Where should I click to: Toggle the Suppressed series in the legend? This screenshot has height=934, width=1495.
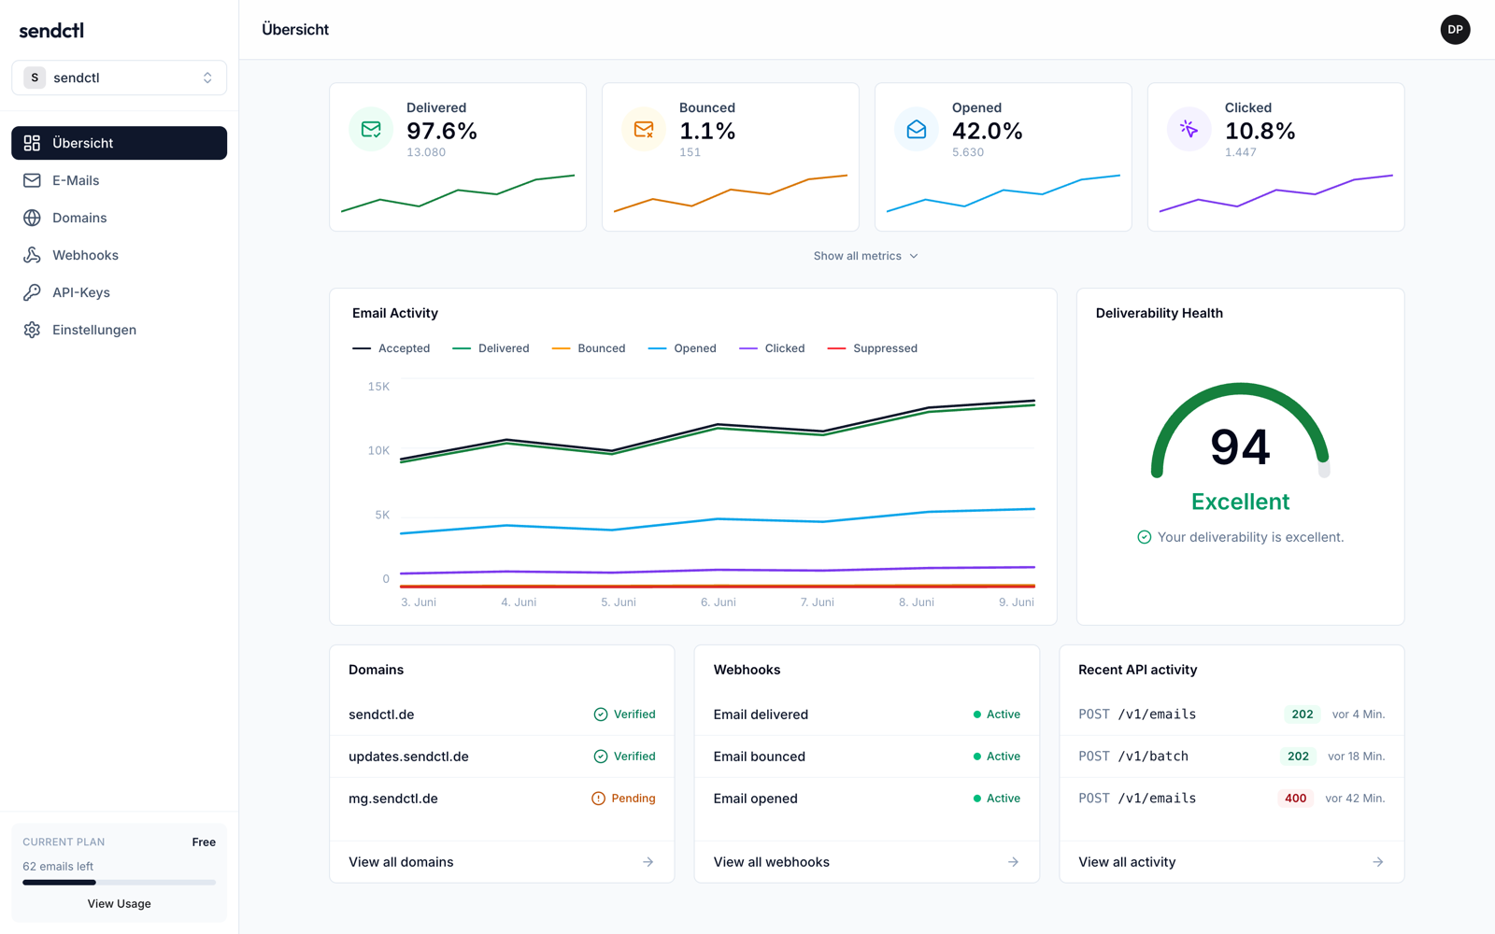pos(872,348)
